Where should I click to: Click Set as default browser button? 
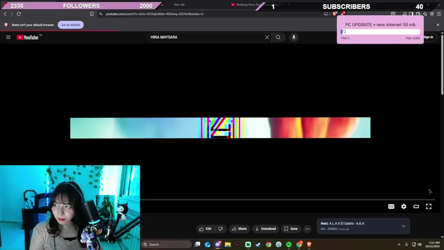click(x=71, y=25)
